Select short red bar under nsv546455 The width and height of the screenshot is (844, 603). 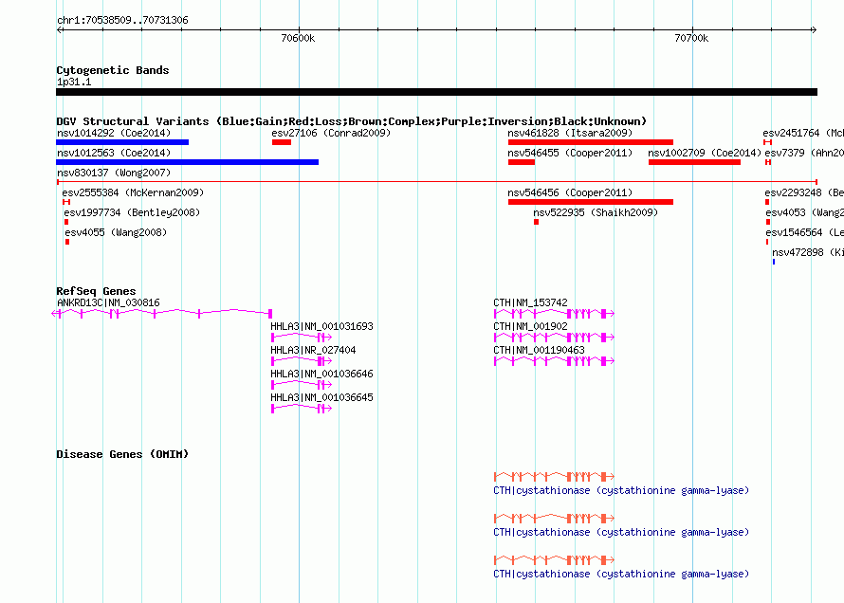522,162
